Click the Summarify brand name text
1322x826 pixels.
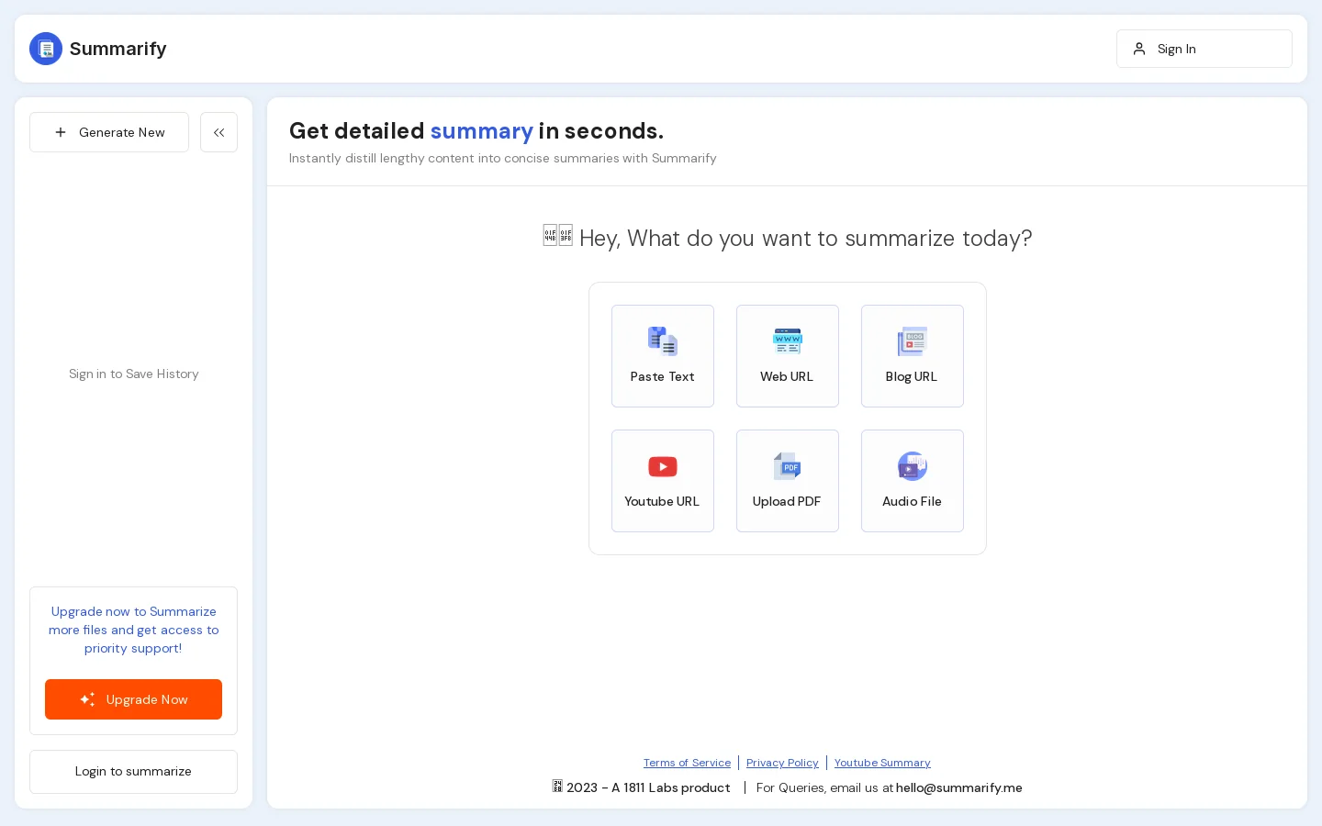click(118, 49)
